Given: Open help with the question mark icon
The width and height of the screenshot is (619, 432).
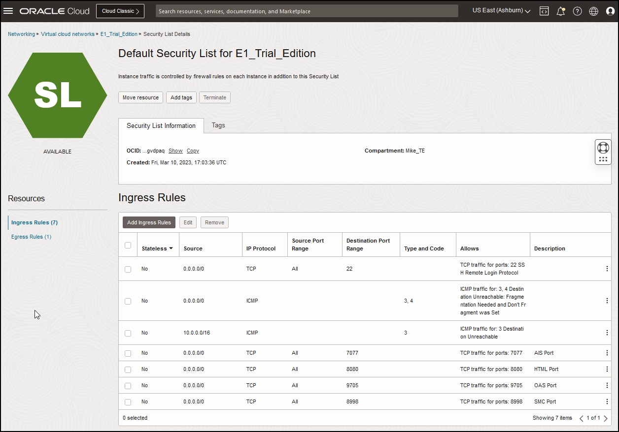Looking at the screenshot, I should coord(577,10).
